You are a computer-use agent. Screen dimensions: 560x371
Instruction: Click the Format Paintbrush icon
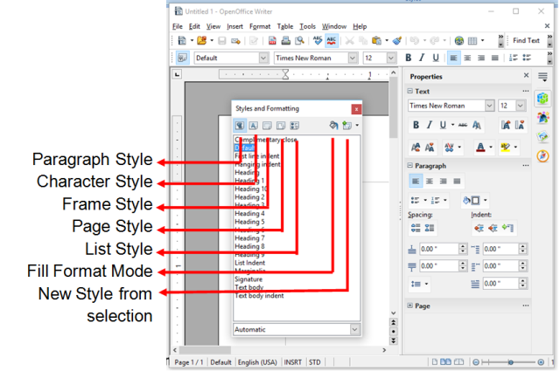click(x=397, y=41)
